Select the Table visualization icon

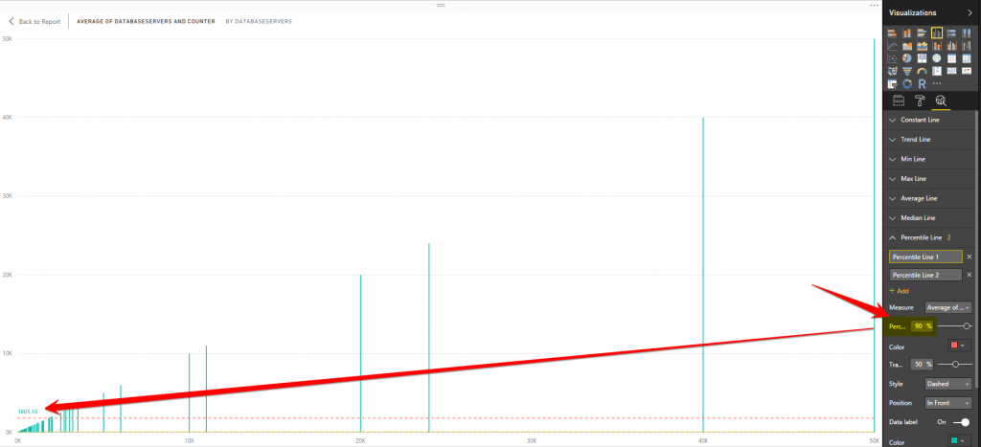tap(951, 58)
